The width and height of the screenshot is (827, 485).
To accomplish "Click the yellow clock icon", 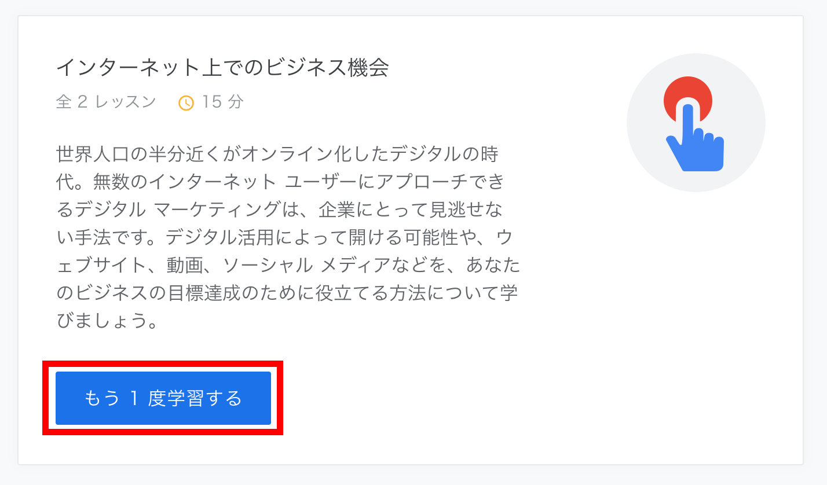I will click(x=186, y=103).
